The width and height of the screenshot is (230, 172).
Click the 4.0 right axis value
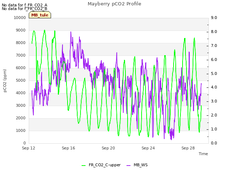pyautogui.click(x=214, y=87)
